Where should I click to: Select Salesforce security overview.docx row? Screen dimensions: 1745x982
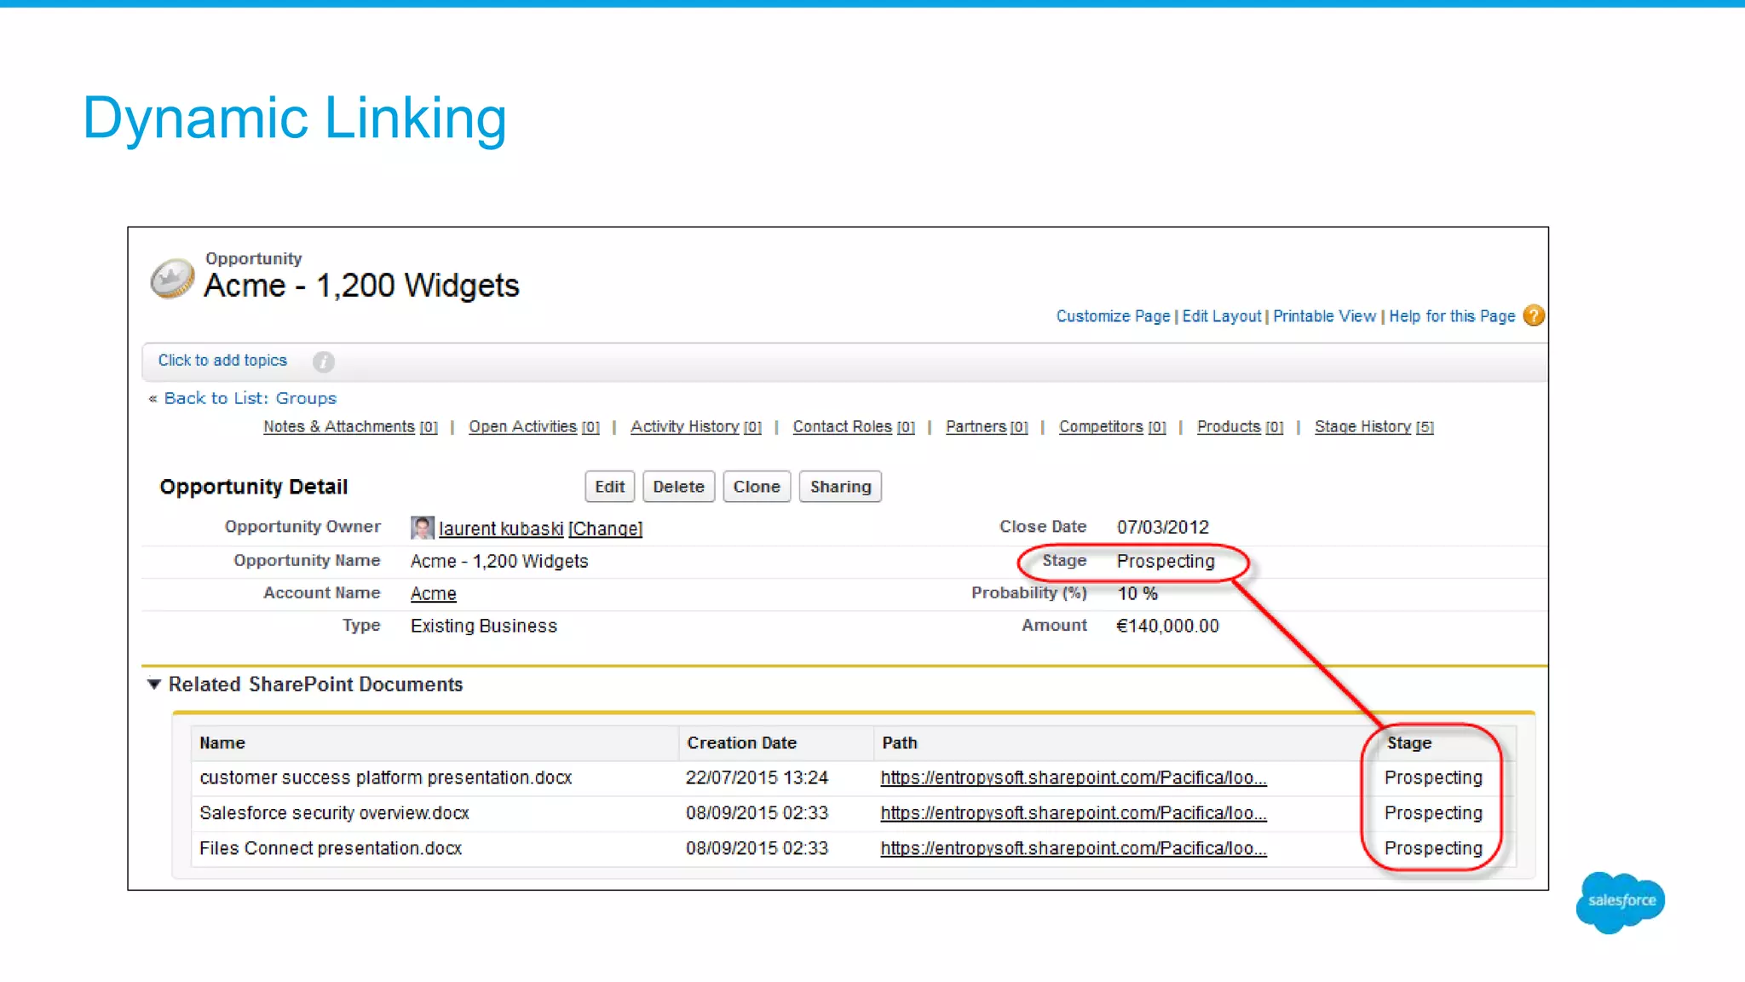[853, 813]
